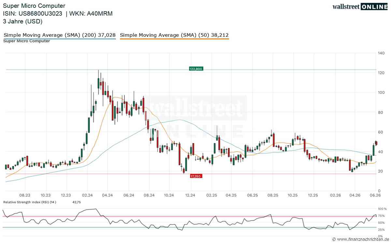
Task: Click the 12.25 date axis label
Action: tap(313, 195)
